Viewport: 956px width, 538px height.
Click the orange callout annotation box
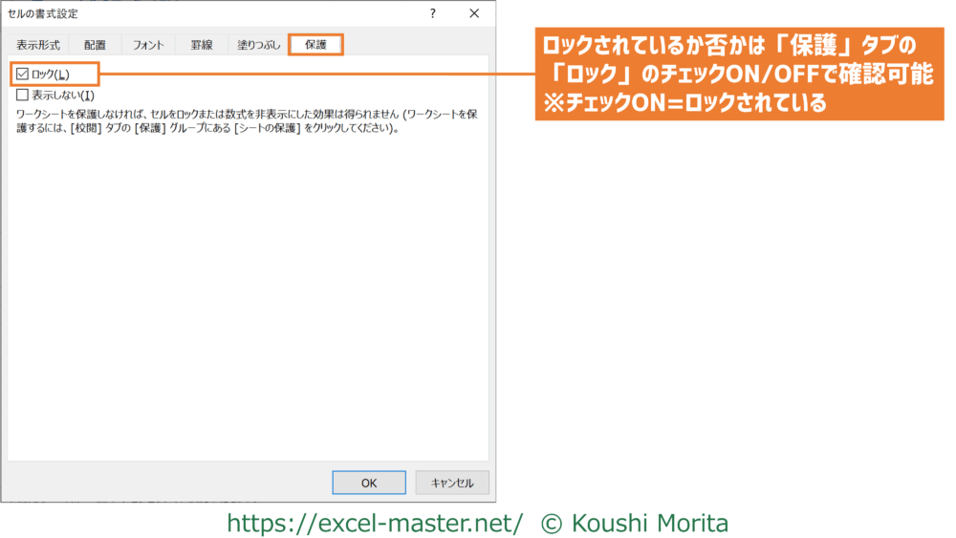736,76
